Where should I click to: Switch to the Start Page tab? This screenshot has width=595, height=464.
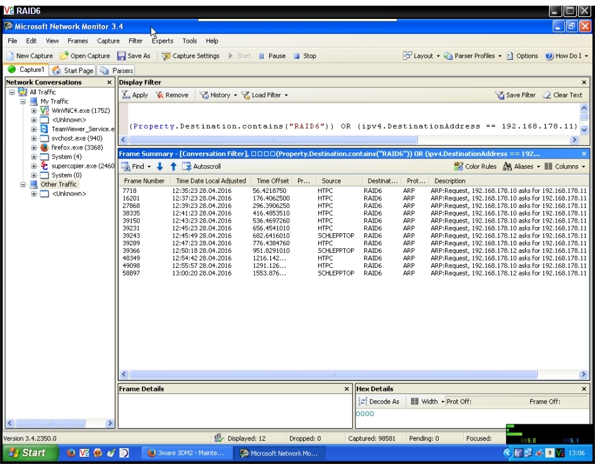pyautogui.click(x=73, y=71)
